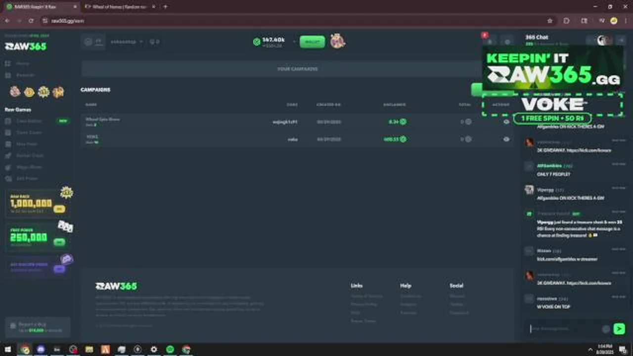This screenshot has width=633, height=356.
Task: Click the second gold coin badge in sidebar
Action: [x=29, y=92]
